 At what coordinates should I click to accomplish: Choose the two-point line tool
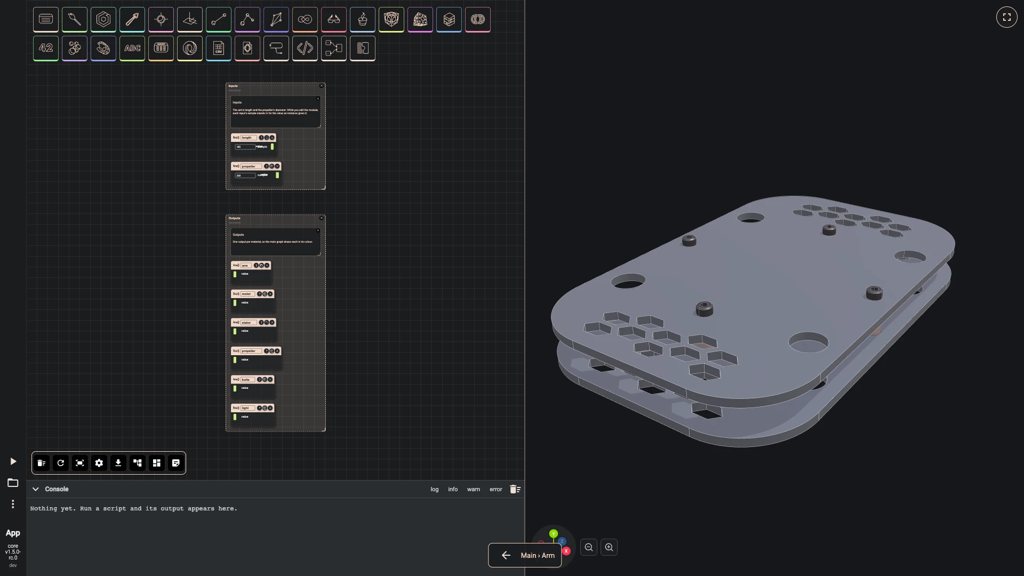(219, 20)
